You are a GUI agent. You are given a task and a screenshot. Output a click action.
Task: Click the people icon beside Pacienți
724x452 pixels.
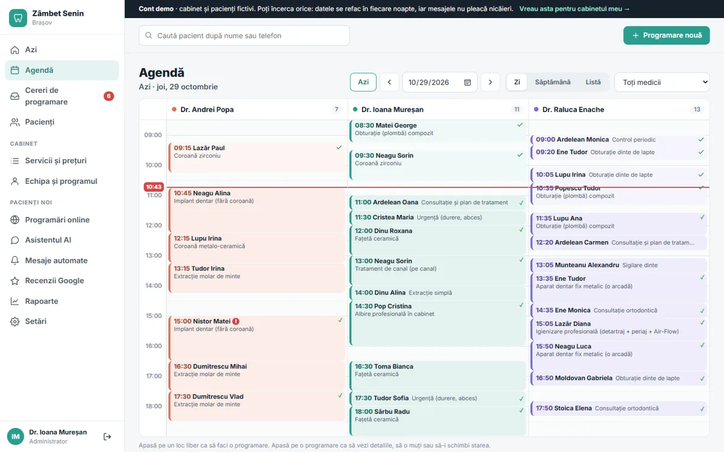(x=15, y=122)
